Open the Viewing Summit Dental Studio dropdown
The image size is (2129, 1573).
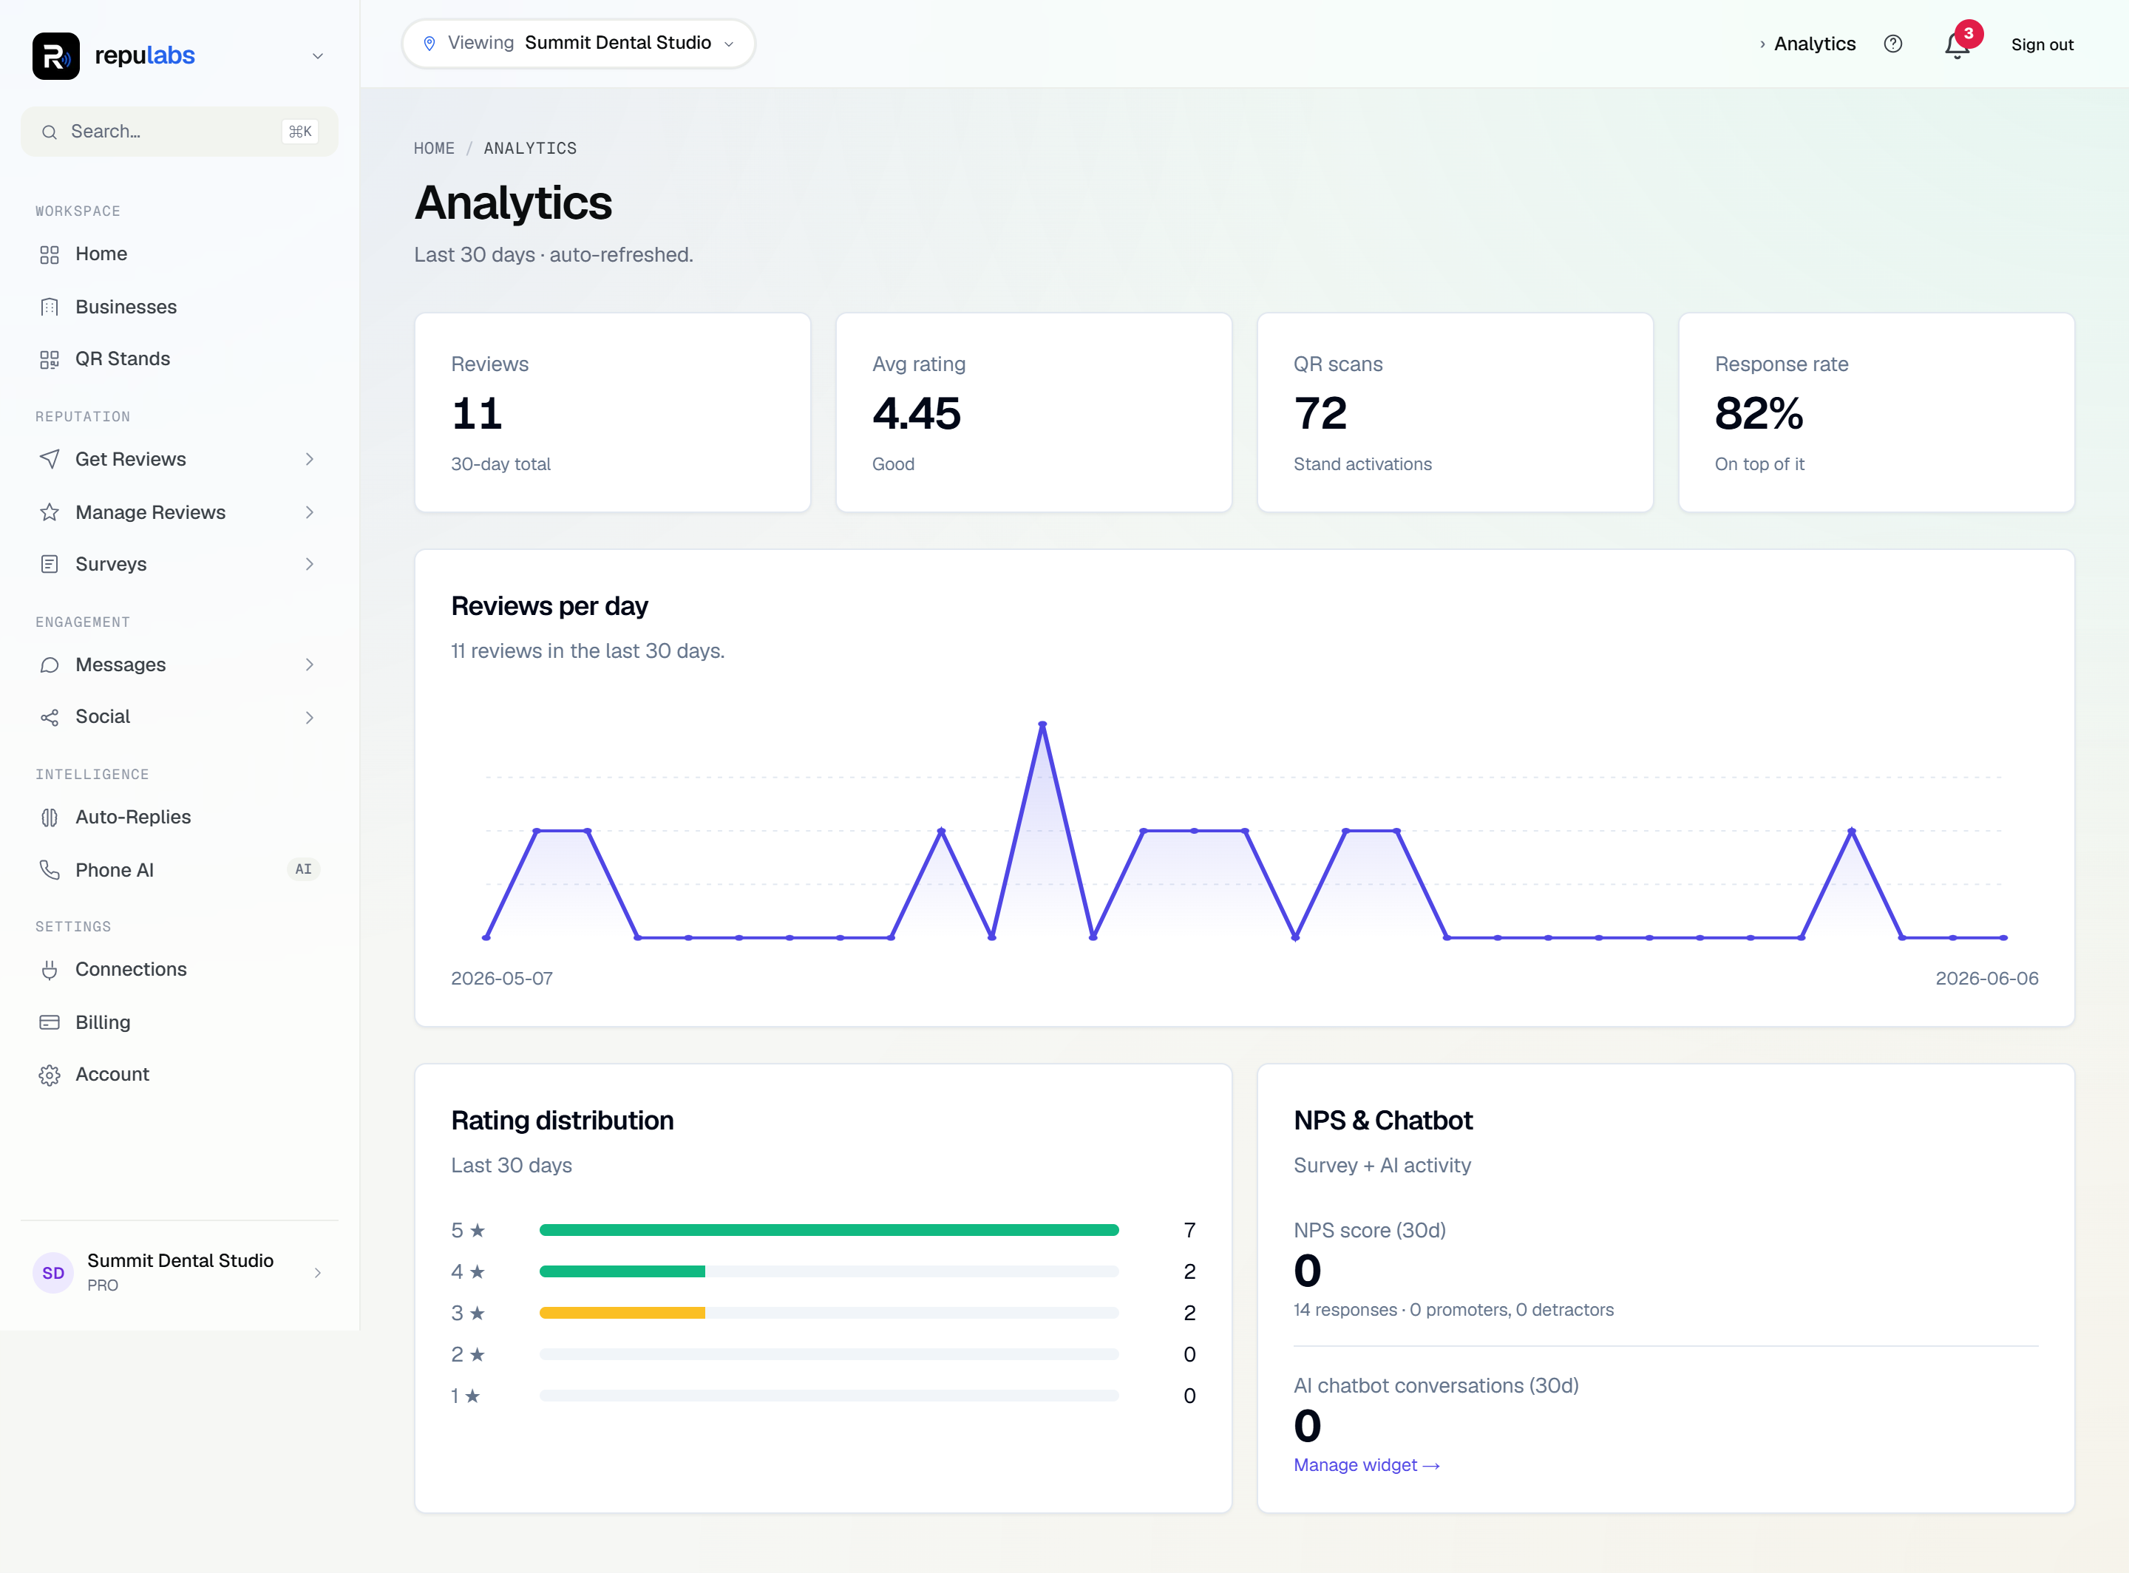[x=579, y=44]
